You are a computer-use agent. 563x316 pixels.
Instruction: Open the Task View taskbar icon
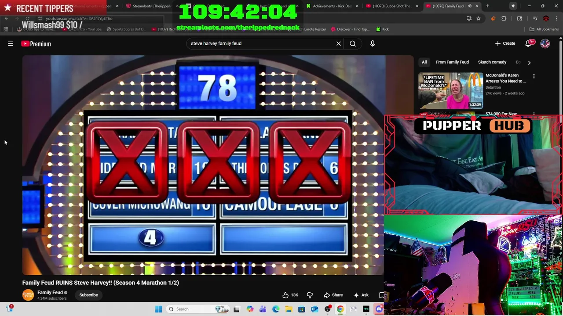(x=236, y=309)
